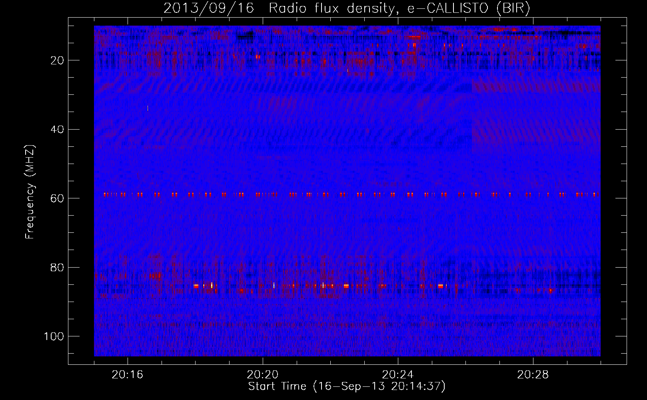Viewport: 647px width, 400px height.
Task: Click the '40' frequency tick label
Action: (x=57, y=129)
